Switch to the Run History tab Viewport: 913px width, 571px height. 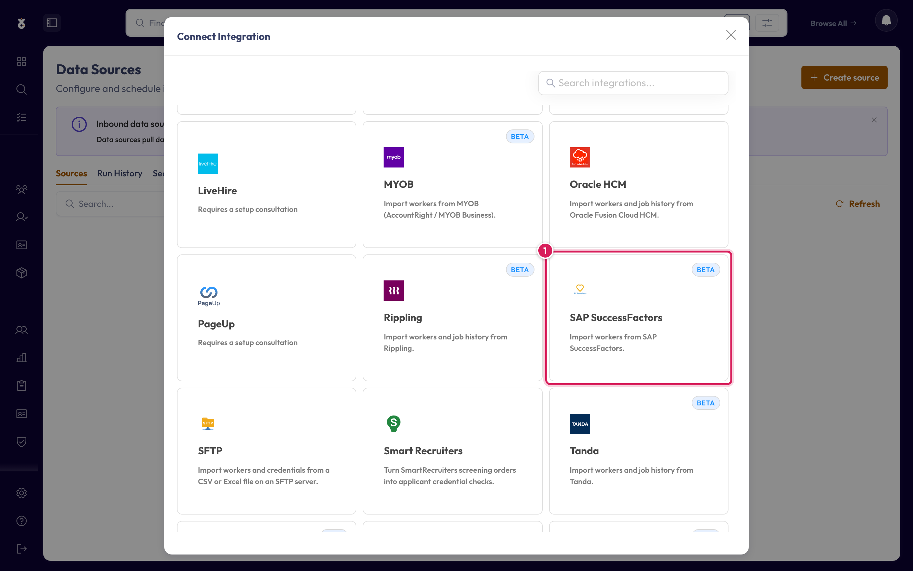(120, 174)
